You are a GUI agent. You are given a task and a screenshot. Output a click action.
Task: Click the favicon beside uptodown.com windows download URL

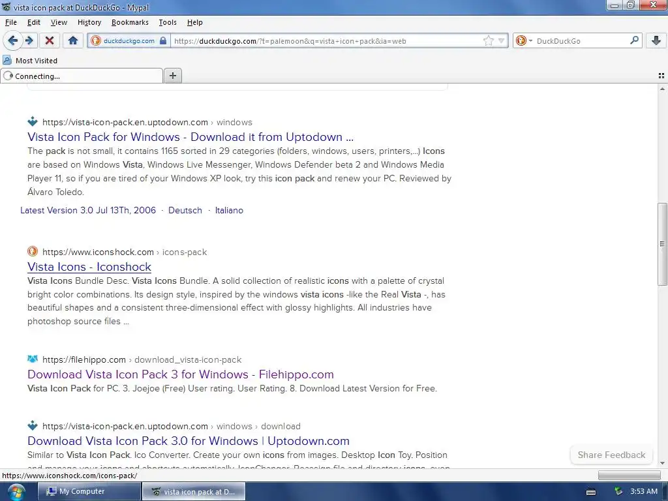[x=33, y=425]
